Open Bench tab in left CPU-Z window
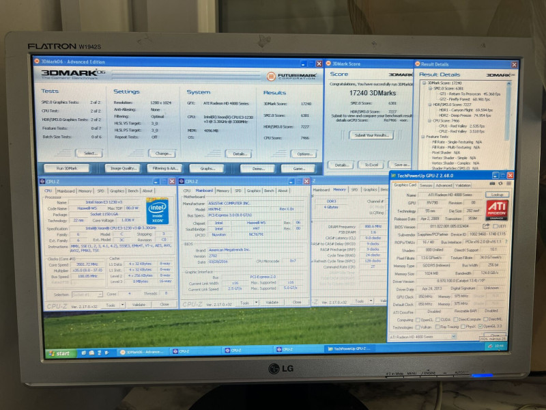Screen dimensions: 546x410 pos(133,191)
